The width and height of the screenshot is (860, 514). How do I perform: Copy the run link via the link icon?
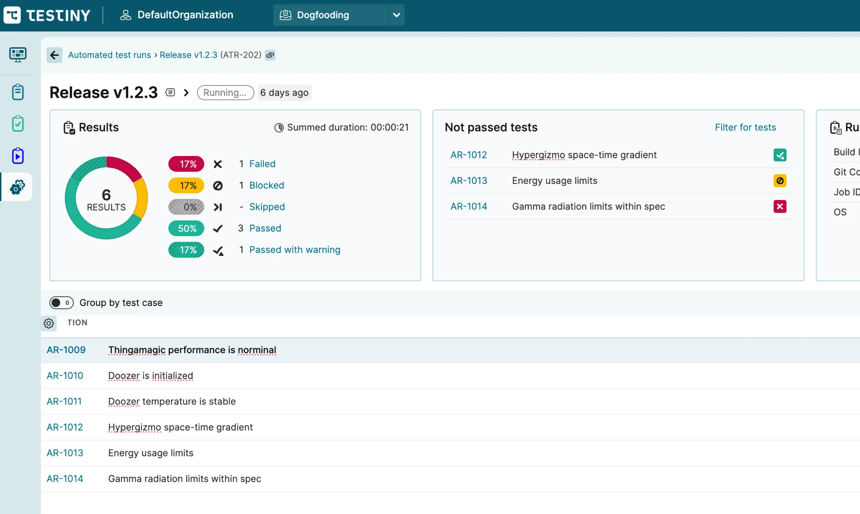(x=270, y=55)
